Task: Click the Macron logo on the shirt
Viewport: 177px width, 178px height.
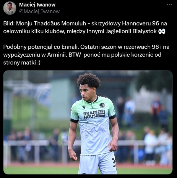Action: 84,108
